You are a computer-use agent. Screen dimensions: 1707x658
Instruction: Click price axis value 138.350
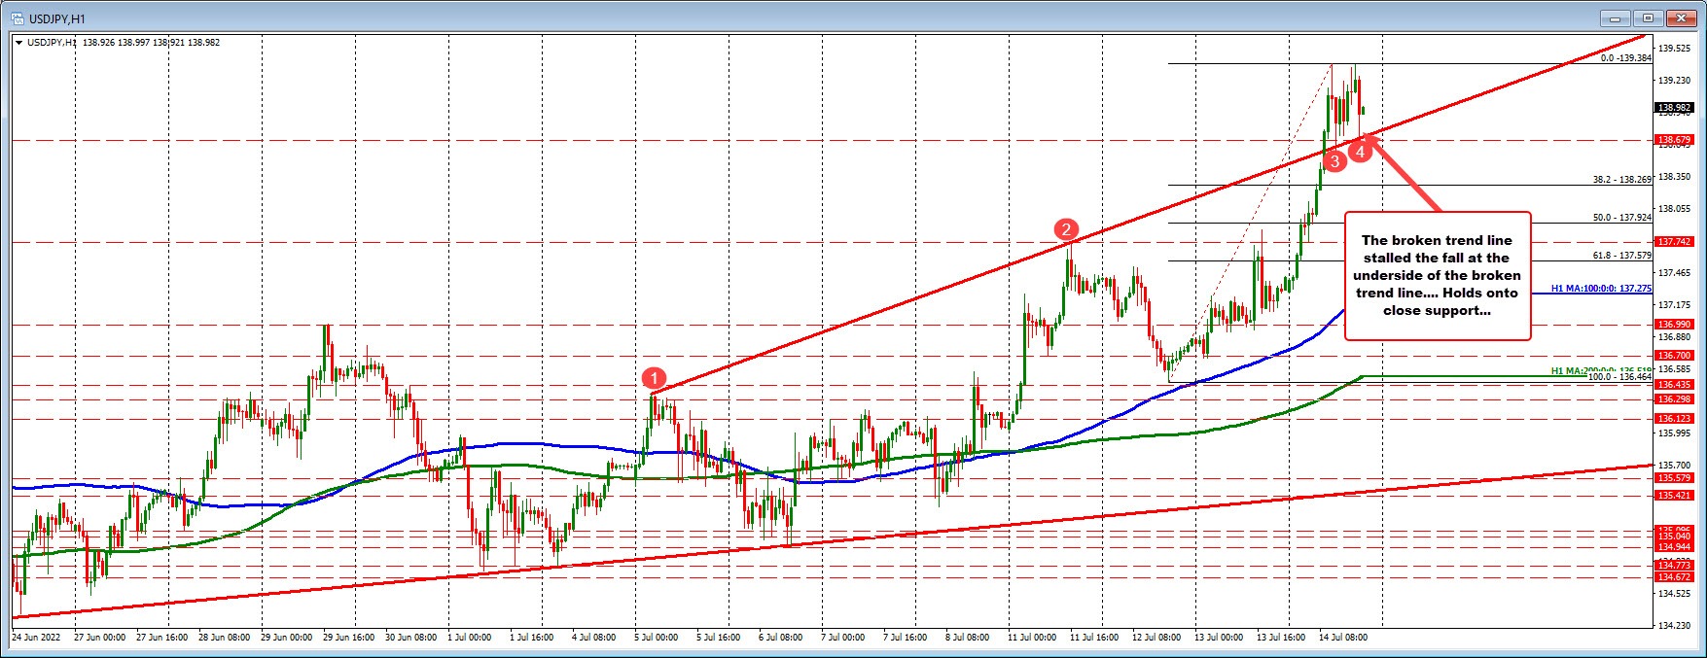click(x=1674, y=177)
